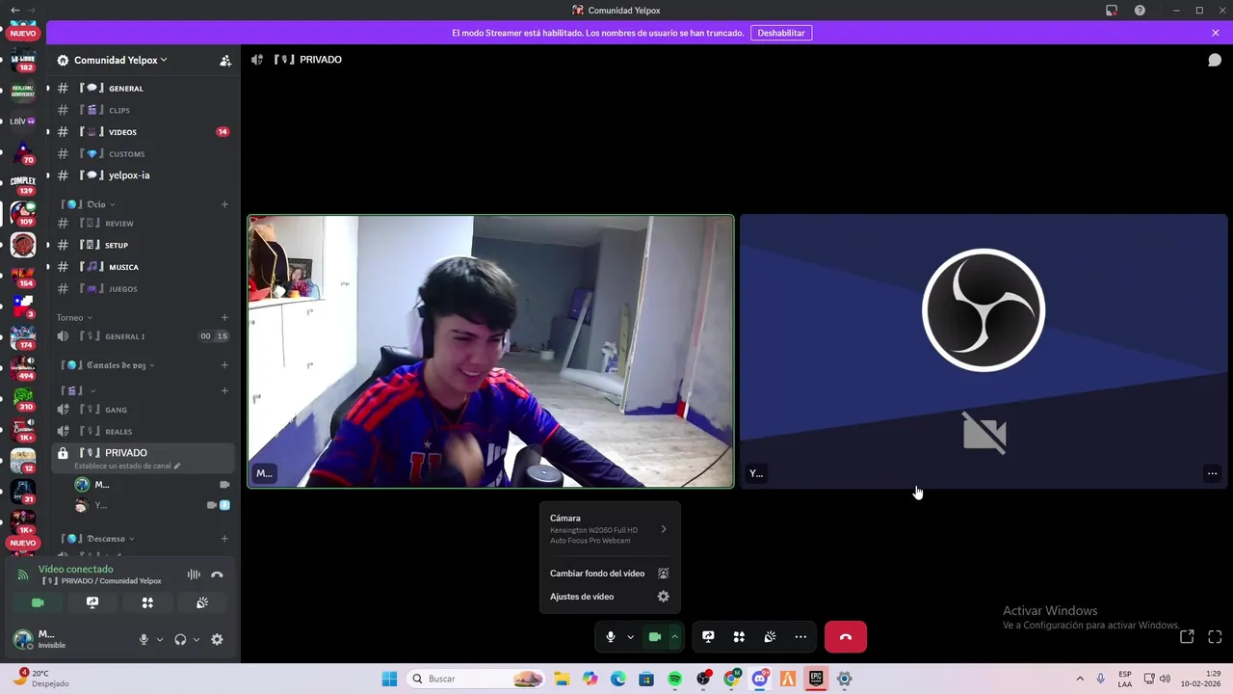
Task: Edit channel status 'Establece un estado de canal'
Action: tap(127, 467)
